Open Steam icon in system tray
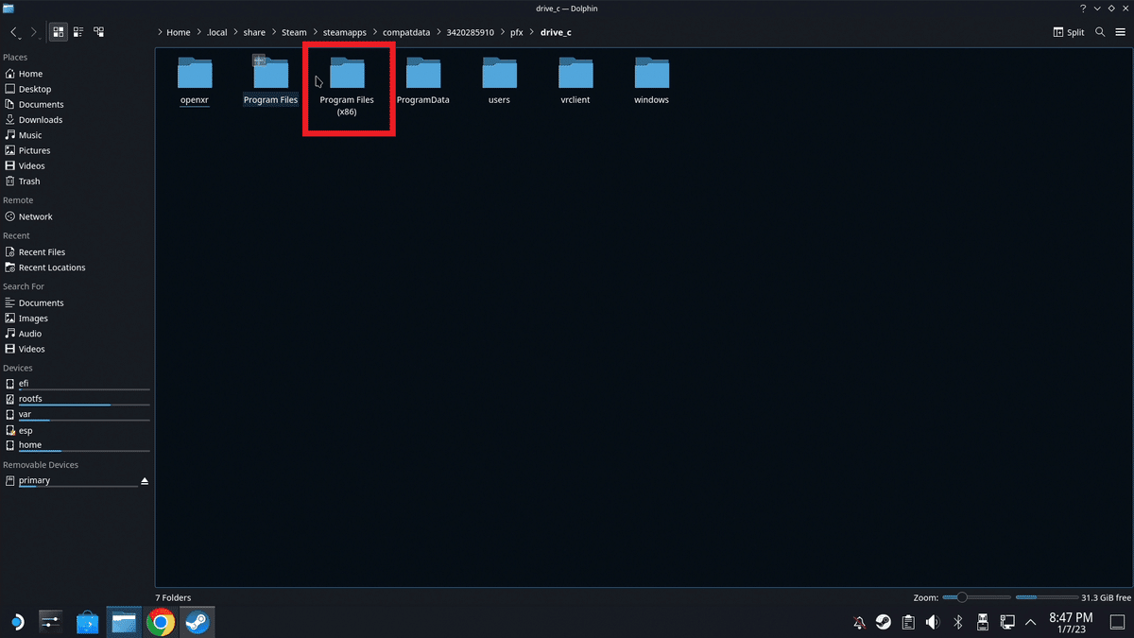The width and height of the screenshot is (1134, 638). point(883,622)
